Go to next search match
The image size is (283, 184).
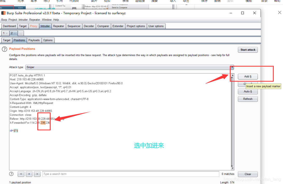click(x=37, y=174)
